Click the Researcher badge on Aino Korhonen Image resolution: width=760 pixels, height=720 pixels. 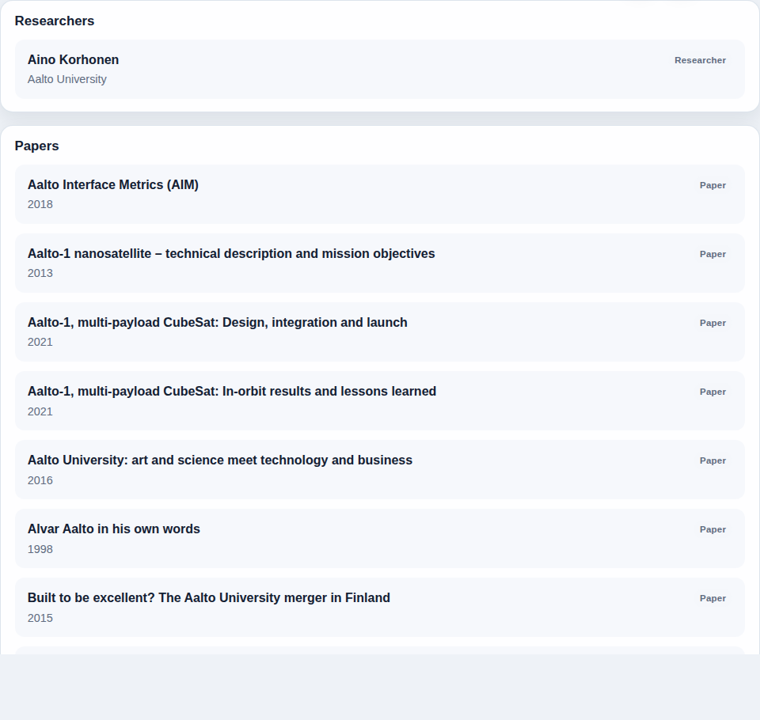click(700, 60)
